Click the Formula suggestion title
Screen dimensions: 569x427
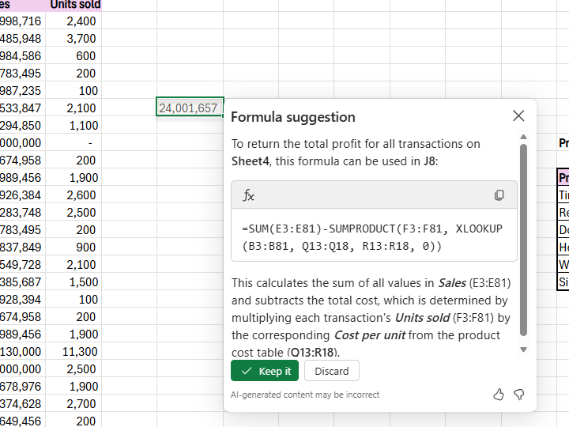[x=293, y=117]
